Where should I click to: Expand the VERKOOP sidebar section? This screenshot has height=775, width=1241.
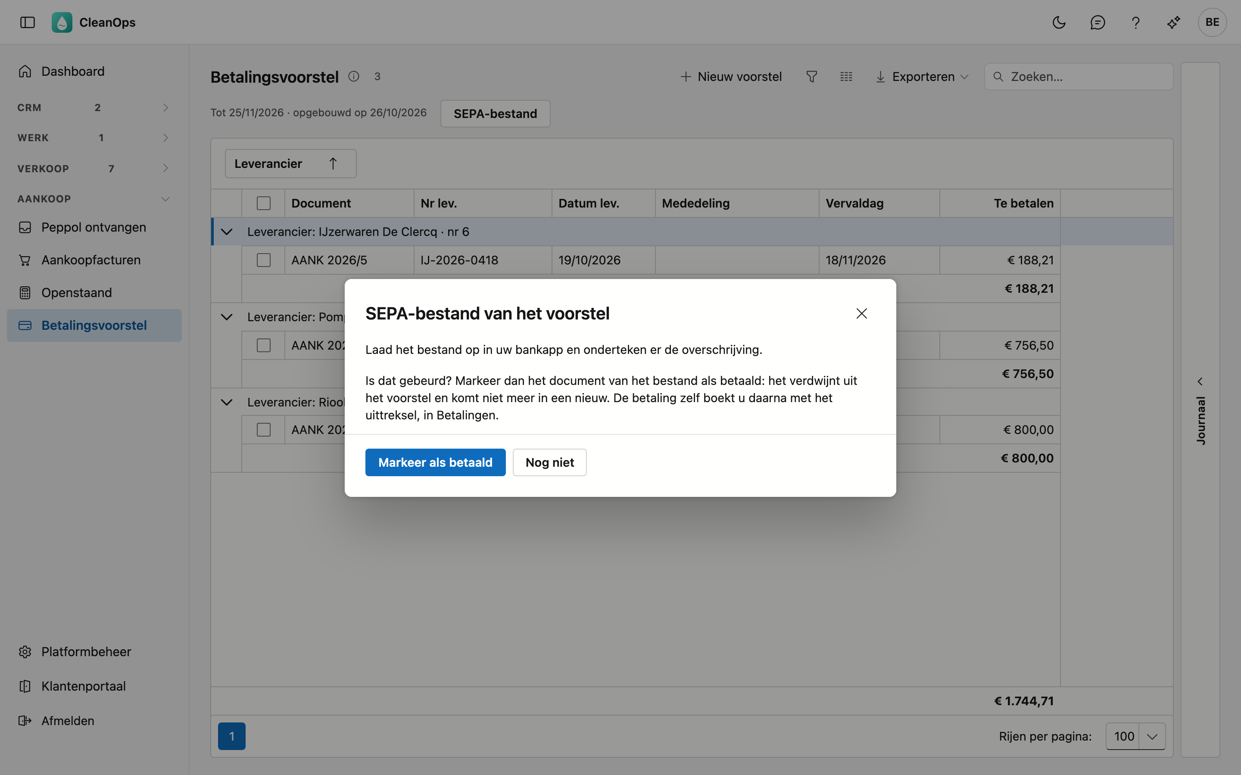(x=94, y=168)
